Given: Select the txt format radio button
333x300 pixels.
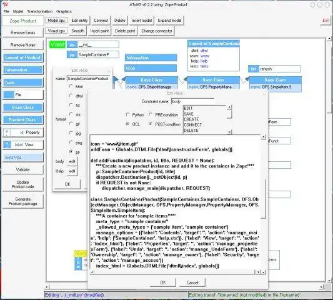Looking at the screenshot, I should coord(71,105).
